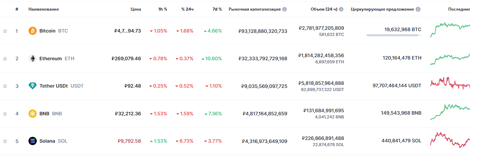Click the green Tether logo icon

pos(33,86)
